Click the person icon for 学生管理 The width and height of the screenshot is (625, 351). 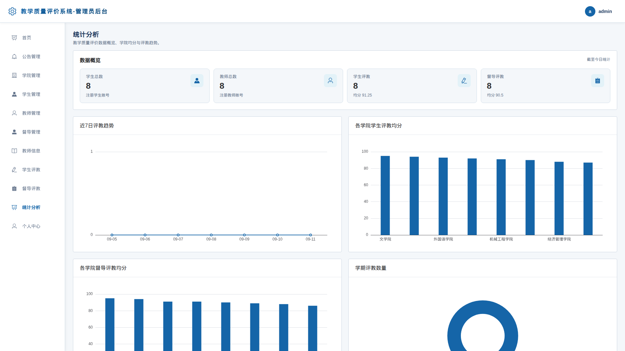(x=14, y=94)
